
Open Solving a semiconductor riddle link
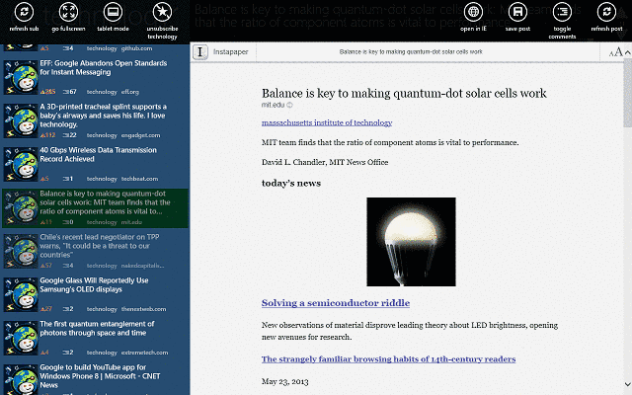(x=336, y=303)
